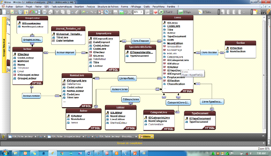
Task: Click the Livre-Section relationship label
Action: pos(209,53)
